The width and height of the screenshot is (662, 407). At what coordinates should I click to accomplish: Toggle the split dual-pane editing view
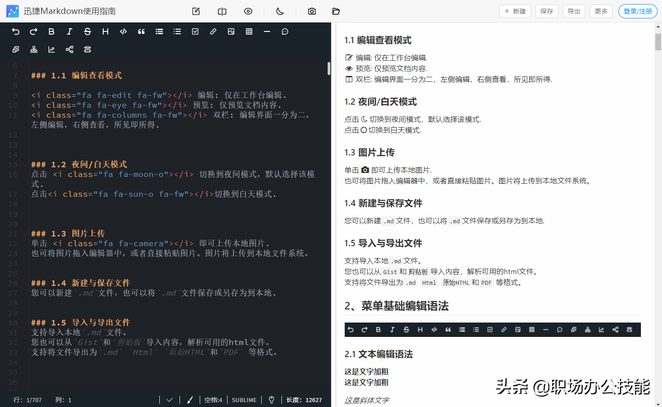222,11
